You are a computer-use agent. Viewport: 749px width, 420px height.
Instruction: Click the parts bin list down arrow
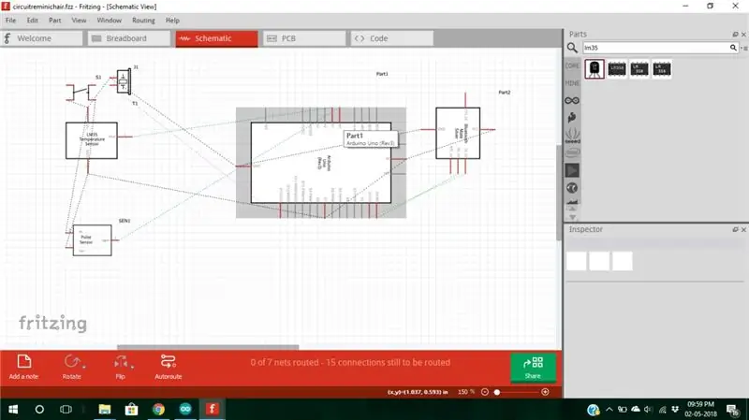click(572, 217)
